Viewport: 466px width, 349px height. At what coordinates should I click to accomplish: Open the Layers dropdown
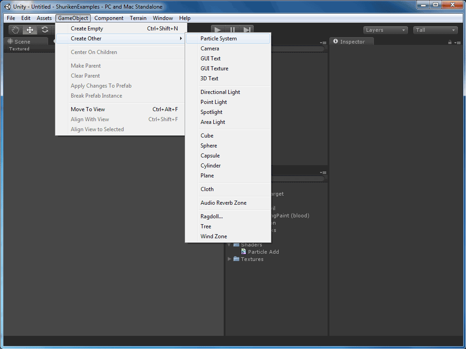pyautogui.click(x=385, y=30)
